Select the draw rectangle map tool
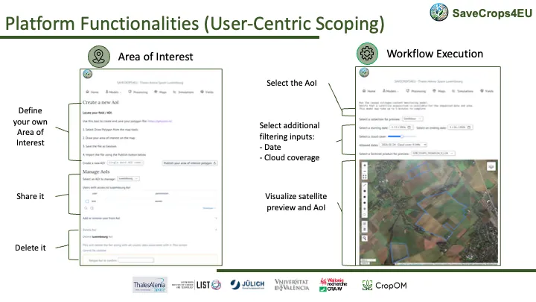Screen dimensions: 536x302 click(x=364, y=197)
